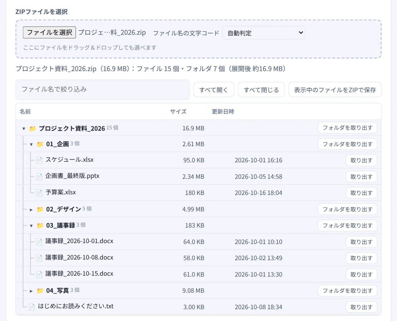
Task: Click 取り出す for 企画書_最終版.pptx
Action: click(362, 177)
